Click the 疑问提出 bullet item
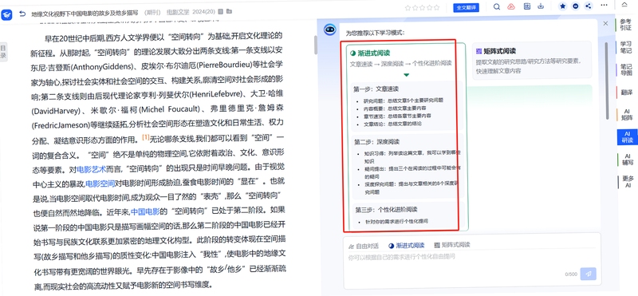638x296 pixels. pyautogui.click(x=412, y=172)
